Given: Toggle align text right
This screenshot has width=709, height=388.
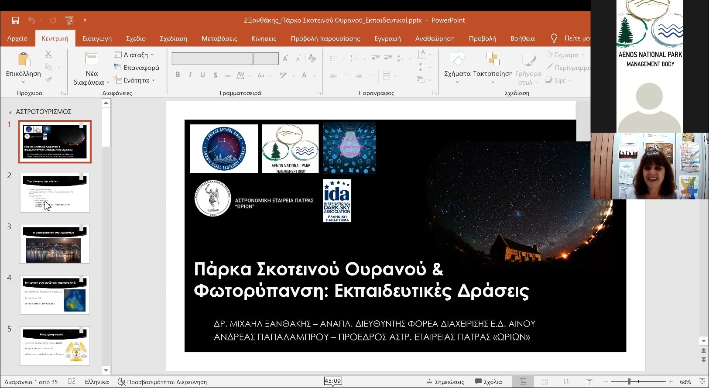Looking at the screenshot, I should pyautogui.click(x=359, y=76).
